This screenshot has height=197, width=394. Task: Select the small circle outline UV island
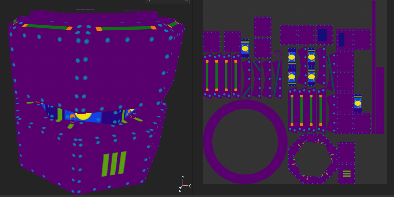278,54
